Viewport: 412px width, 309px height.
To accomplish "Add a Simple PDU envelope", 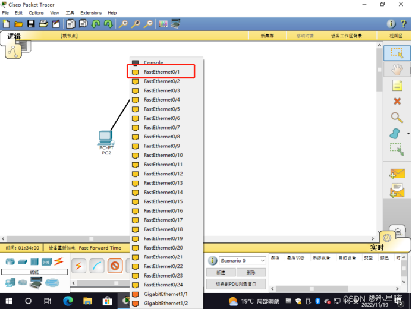I will (x=397, y=174).
